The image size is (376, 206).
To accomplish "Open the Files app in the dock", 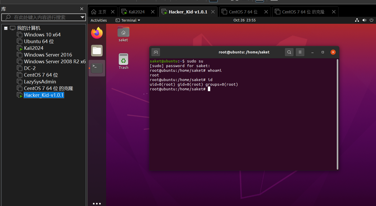I will pyautogui.click(x=97, y=51).
